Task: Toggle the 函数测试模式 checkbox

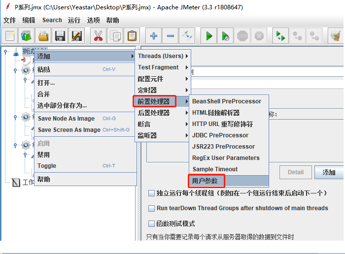Action: click(x=151, y=223)
